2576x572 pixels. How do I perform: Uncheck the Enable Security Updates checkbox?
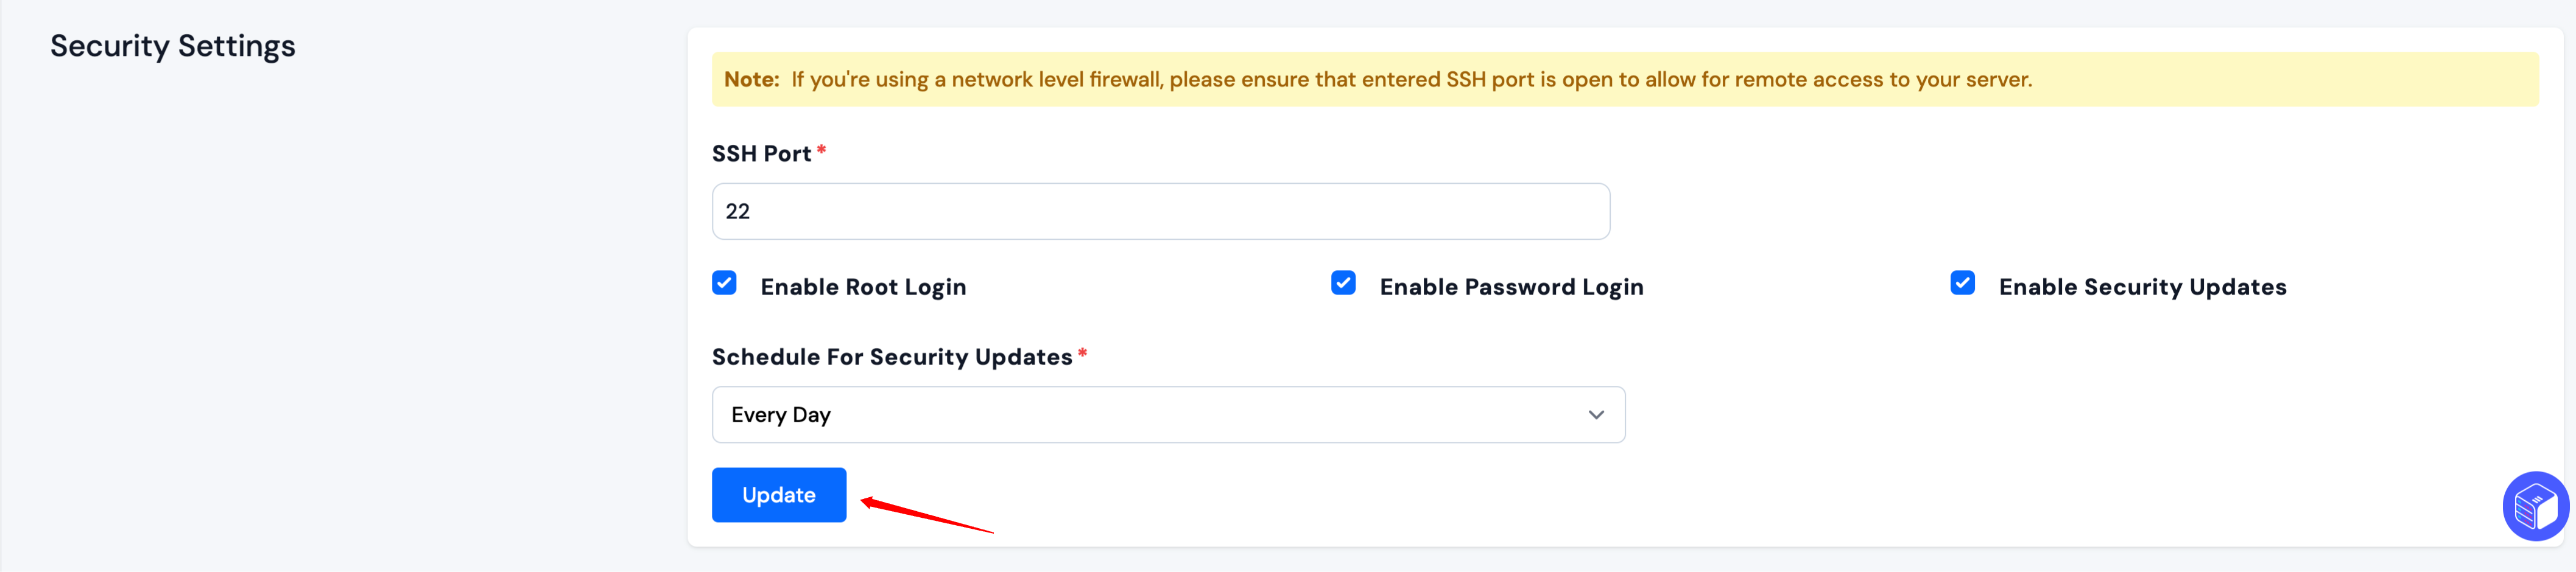(x=1962, y=283)
